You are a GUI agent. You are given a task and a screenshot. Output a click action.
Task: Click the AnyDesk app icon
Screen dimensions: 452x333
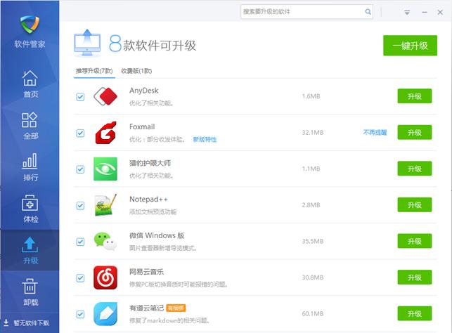pyautogui.click(x=105, y=96)
